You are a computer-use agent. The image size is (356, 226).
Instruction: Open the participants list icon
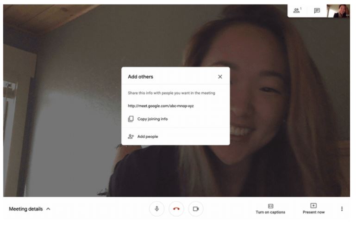tap(297, 11)
